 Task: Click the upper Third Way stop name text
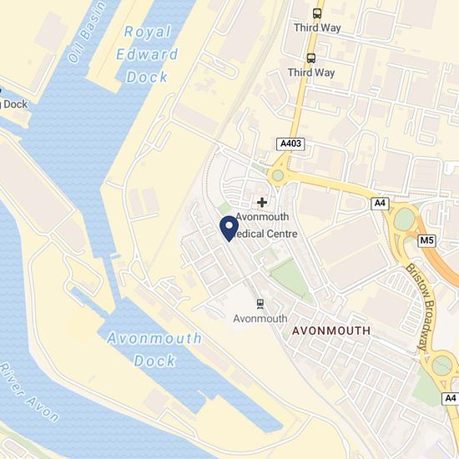click(317, 28)
